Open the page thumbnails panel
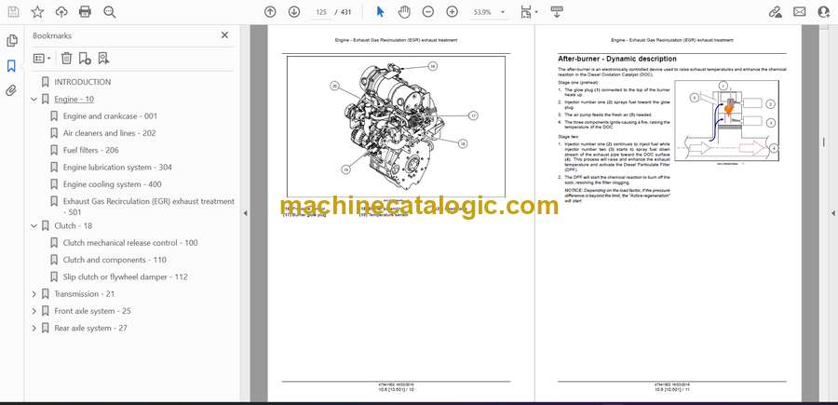Image resolution: width=838 pixels, height=405 pixels. [x=12, y=41]
